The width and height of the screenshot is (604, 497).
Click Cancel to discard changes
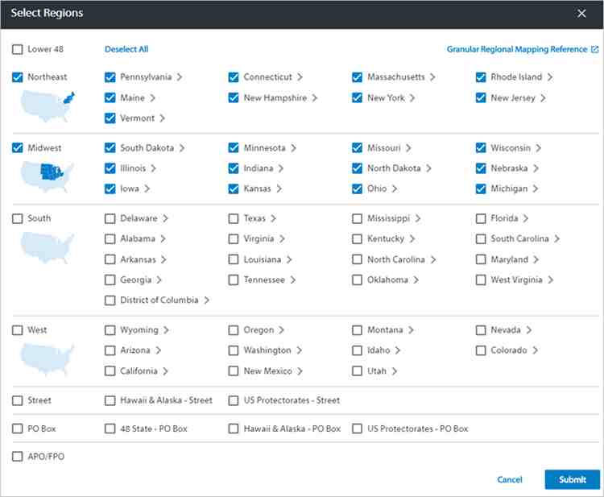click(x=510, y=479)
